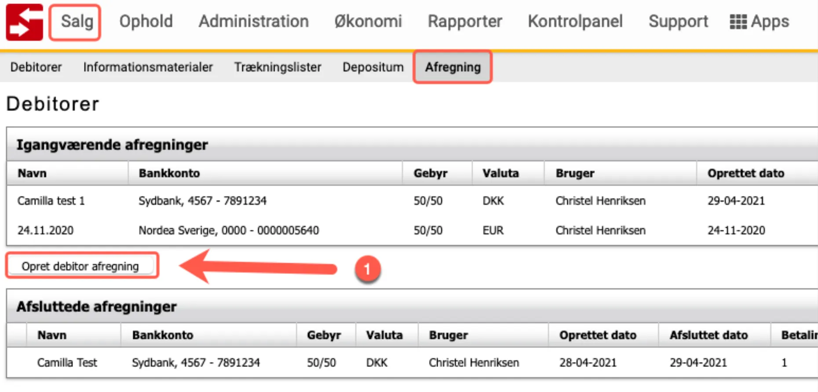Select the Camilla Test completed settlement
The image size is (818, 392).
coord(67,362)
